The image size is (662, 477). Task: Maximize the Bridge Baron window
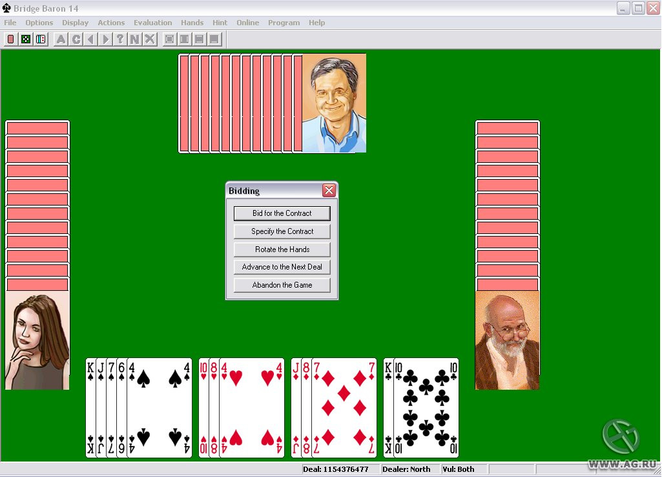[x=638, y=8]
